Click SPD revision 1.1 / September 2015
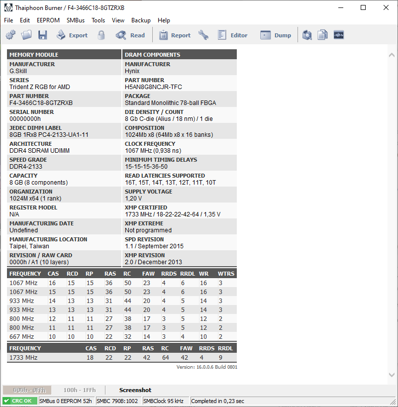This screenshot has width=398, height=407. click(x=154, y=246)
